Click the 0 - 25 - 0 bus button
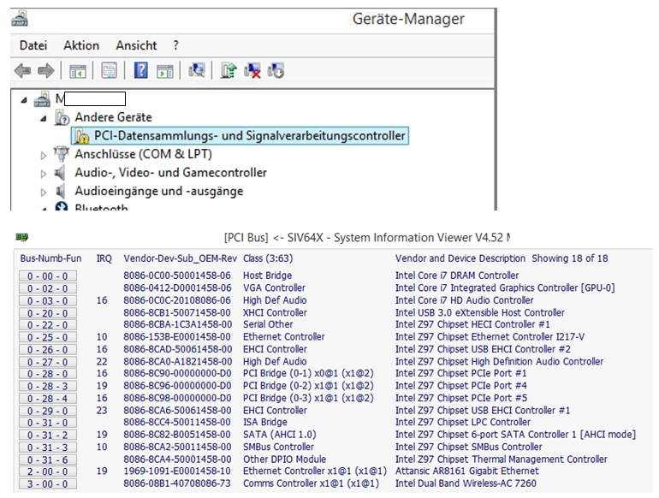The width and height of the screenshot is (659, 498). click(x=47, y=337)
